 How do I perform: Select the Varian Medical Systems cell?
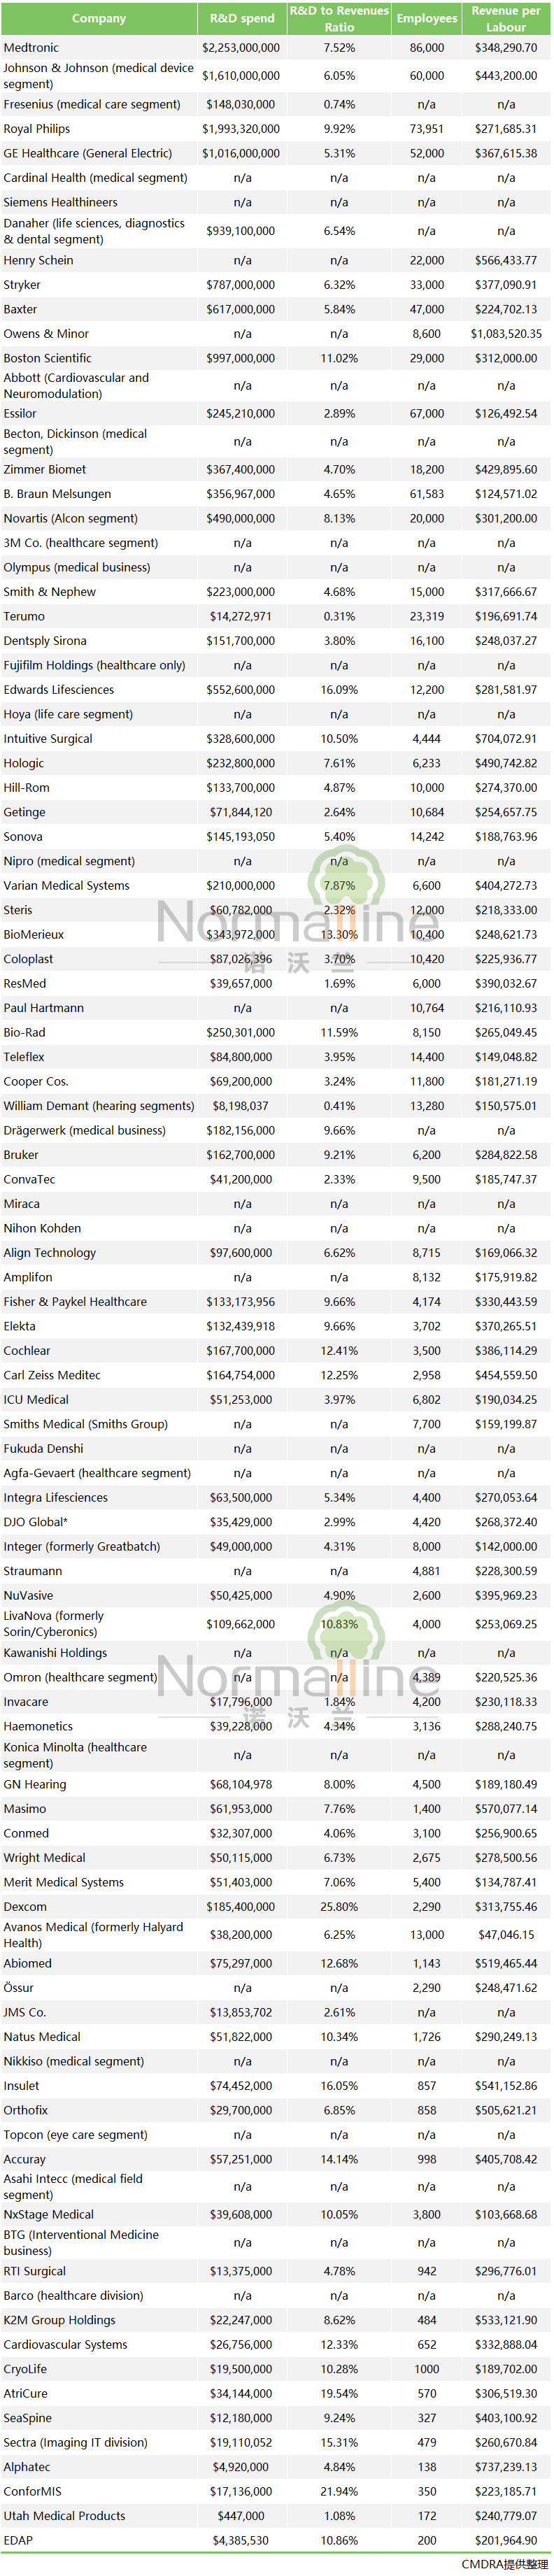click(x=67, y=886)
